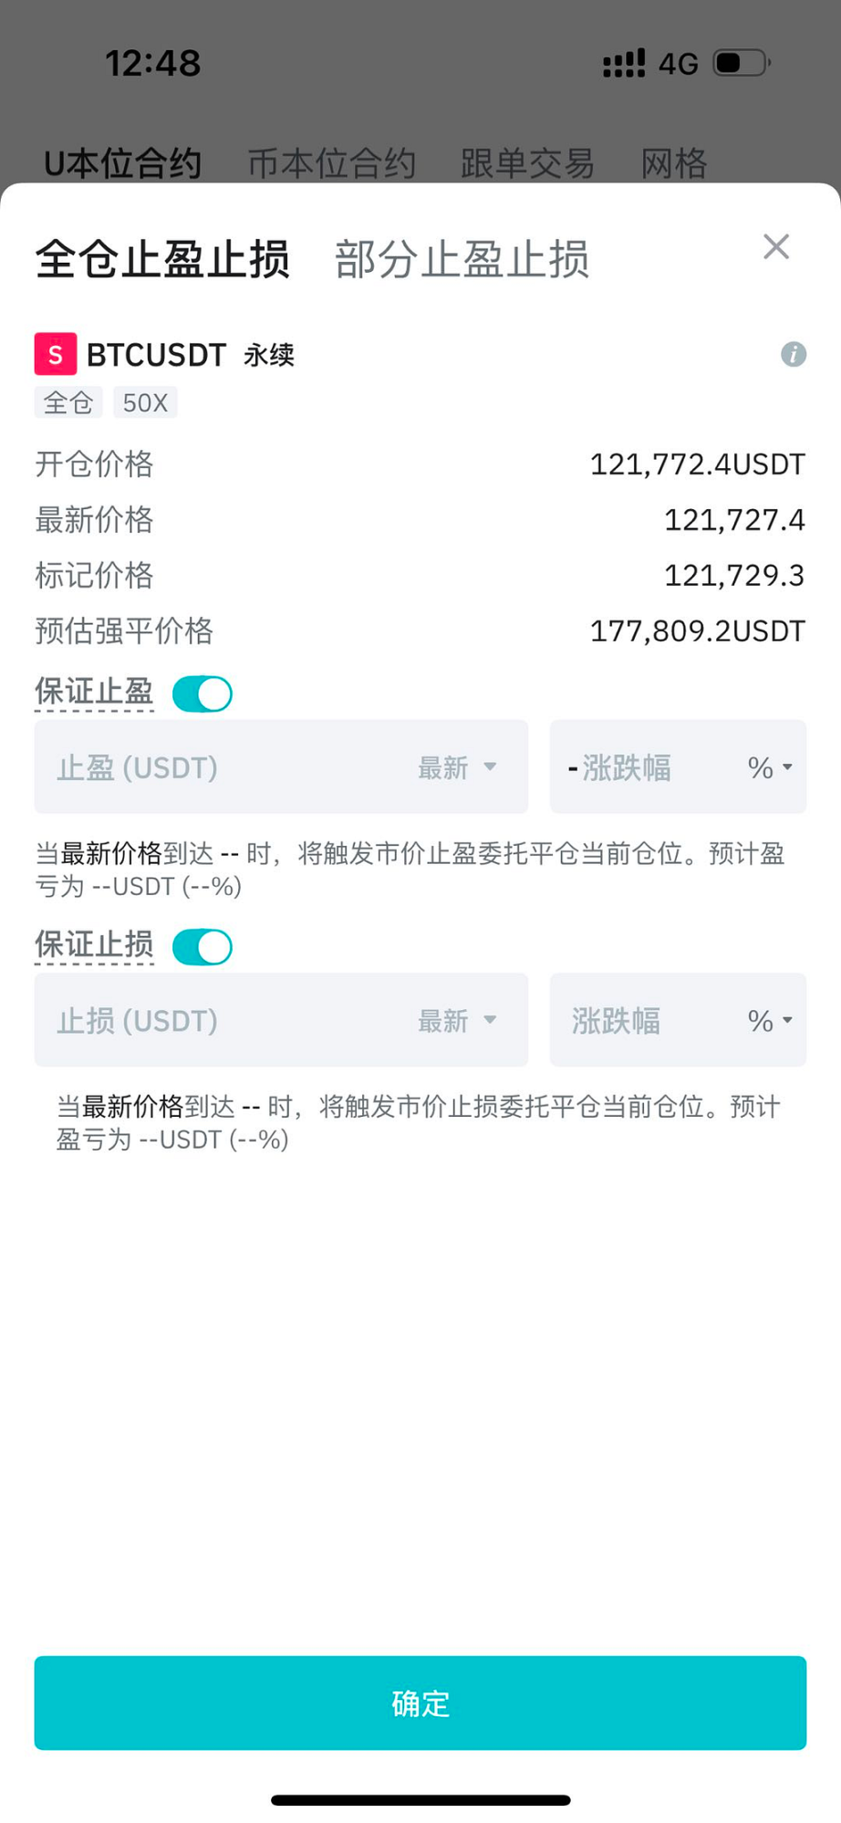Tap the red S short-position badge
This screenshot has height=1823, width=841.
[x=56, y=354]
